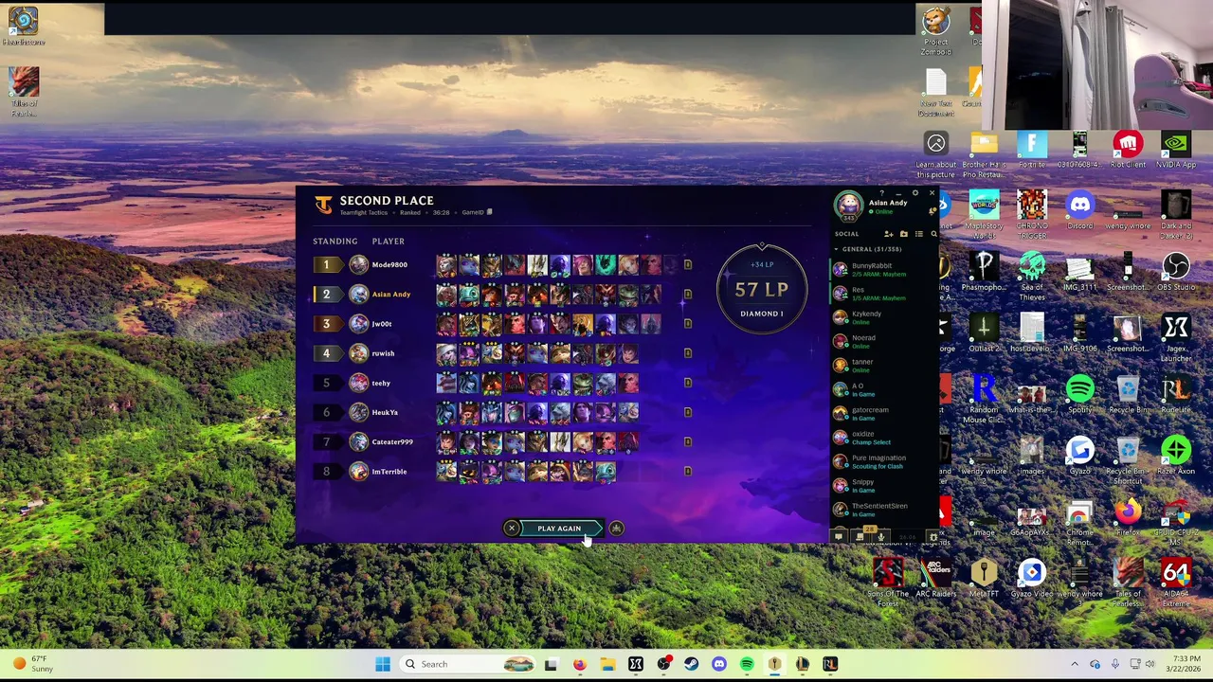This screenshot has height=682, width=1213.
Task: Select player ruwish in standings
Action: [x=383, y=353]
